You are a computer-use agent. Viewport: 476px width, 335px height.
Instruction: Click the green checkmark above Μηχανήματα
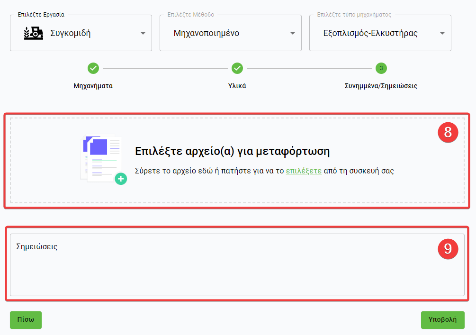tap(93, 68)
